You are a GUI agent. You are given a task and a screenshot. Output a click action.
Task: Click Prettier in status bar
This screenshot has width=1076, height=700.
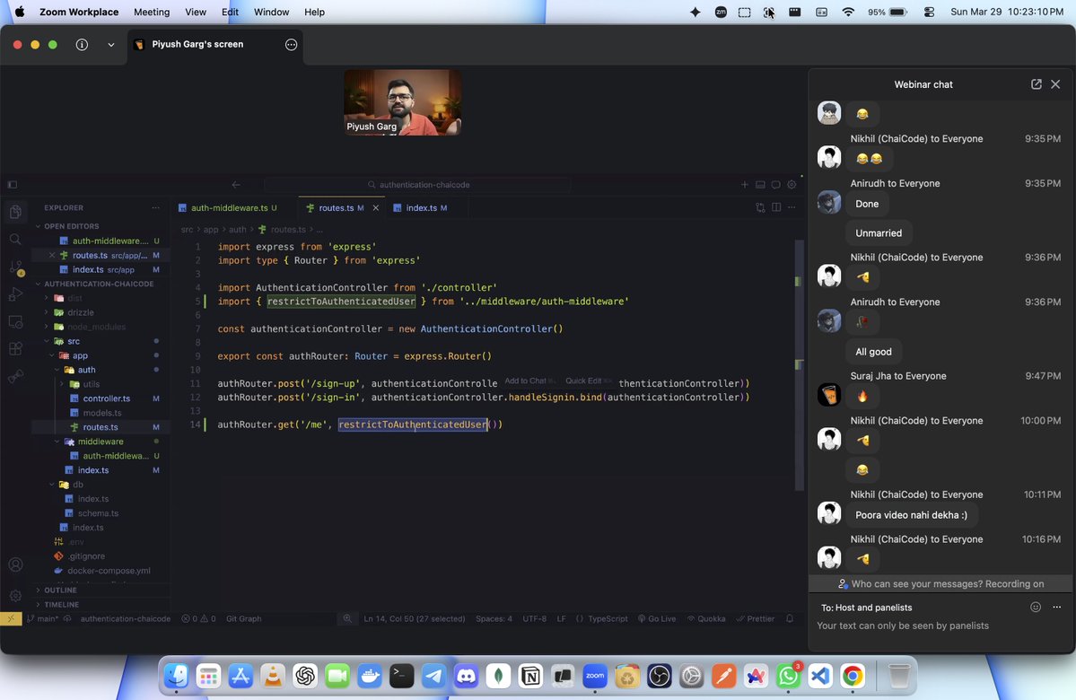pos(755,619)
